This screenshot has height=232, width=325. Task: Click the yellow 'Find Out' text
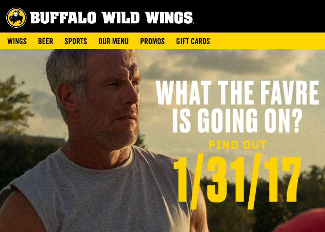(238, 145)
